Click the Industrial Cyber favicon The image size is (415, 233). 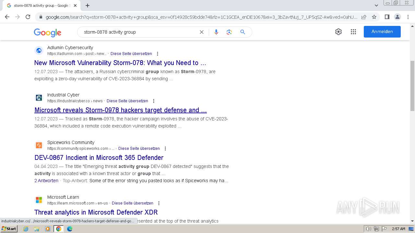(39, 98)
